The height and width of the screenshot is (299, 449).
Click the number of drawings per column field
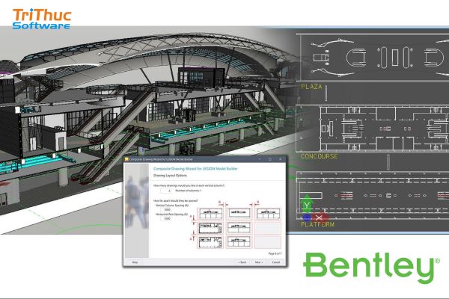[166, 191]
